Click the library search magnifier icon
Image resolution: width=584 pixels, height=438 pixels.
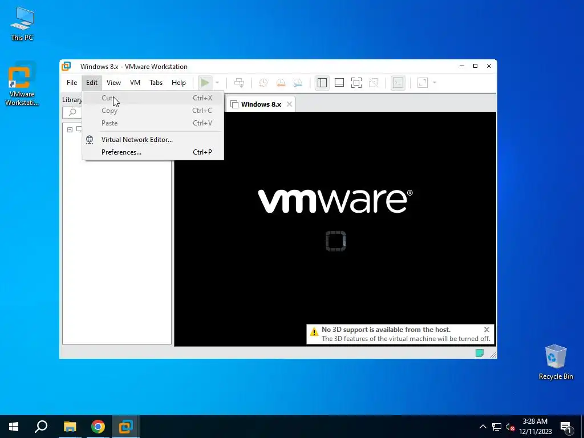pyautogui.click(x=72, y=112)
